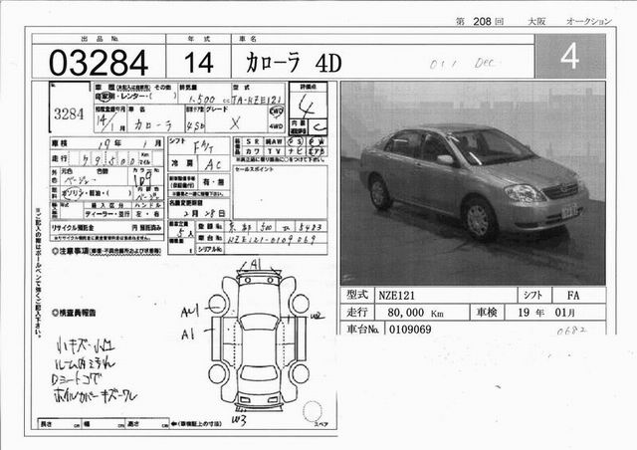The height and width of the screenshot is (450, 637).
Task: Click the handwritten Dec note in header
Action: 485,63
